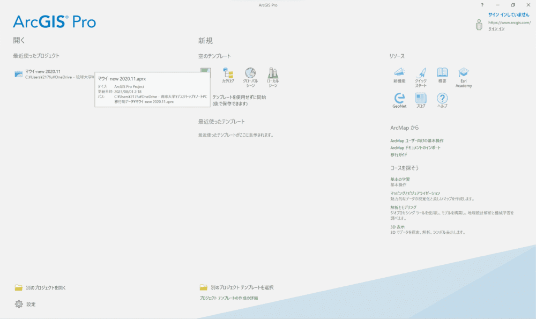Open the https://www.arcgis.com/ portal link

[509, 23]
